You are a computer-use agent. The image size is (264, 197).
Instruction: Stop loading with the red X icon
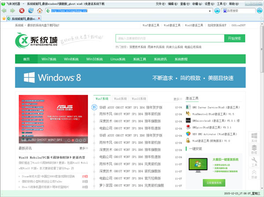coord(22,11)
